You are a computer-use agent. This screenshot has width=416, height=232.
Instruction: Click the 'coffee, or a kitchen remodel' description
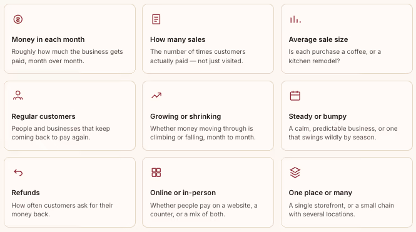[335, 56]
